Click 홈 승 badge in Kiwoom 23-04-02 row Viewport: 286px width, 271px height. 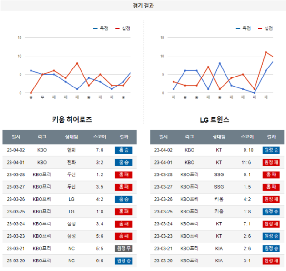coord(123,150)
